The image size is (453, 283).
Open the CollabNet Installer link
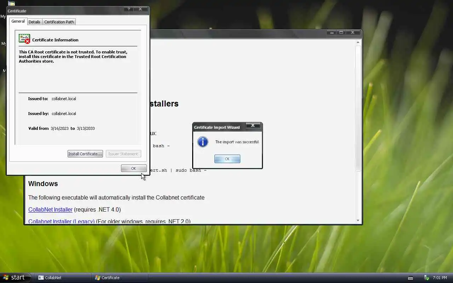[50, 209]
